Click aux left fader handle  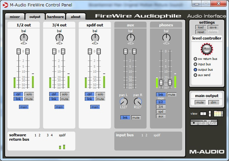click(x=126, y=51)
